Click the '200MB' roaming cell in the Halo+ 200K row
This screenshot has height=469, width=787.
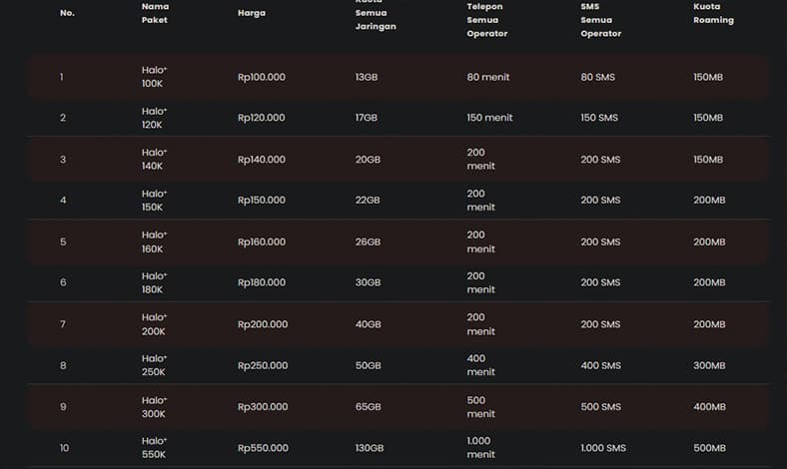click(710, 324)
